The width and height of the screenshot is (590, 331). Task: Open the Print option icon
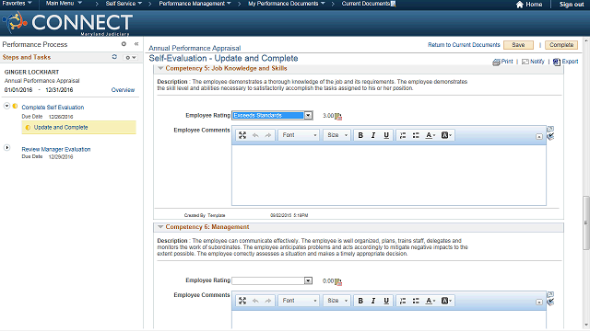tap(496, 62)
